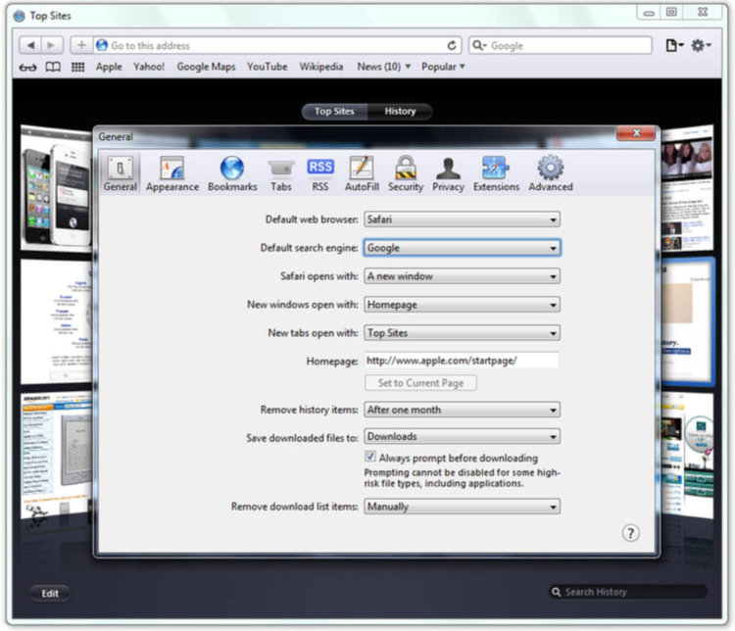Viewport: 735px width, 631px height.
Task: Click the search magnifier in Google field
Action: 479,45
